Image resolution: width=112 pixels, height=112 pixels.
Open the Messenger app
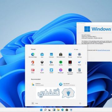coord(61,71)
